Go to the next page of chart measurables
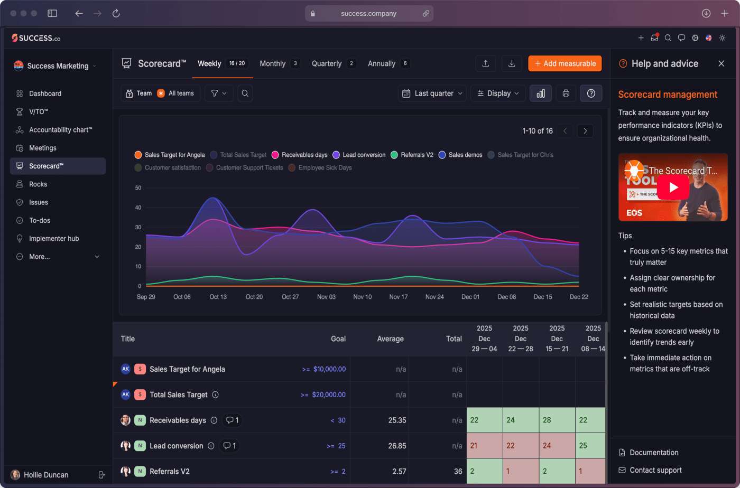Screen dimensions: 740x488 pyautogui.click(x=585, y=131)
